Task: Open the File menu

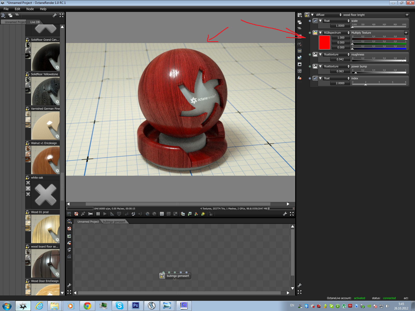Action: point(6,9)
